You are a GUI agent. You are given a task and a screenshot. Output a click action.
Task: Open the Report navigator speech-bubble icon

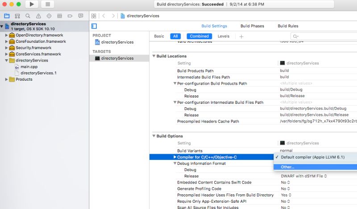(x=81, y=16)
